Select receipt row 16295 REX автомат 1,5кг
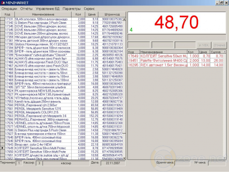Image resolution: width=229 pixels, height=172 pixels. pyautogui.click(x=176, y=65)
